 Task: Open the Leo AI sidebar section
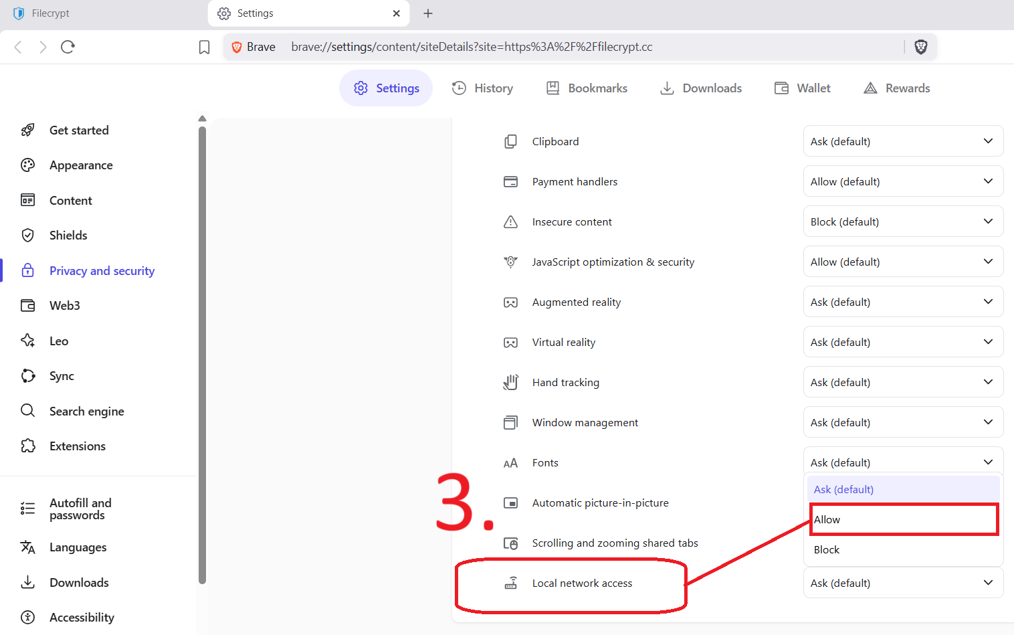click(59, 341)
